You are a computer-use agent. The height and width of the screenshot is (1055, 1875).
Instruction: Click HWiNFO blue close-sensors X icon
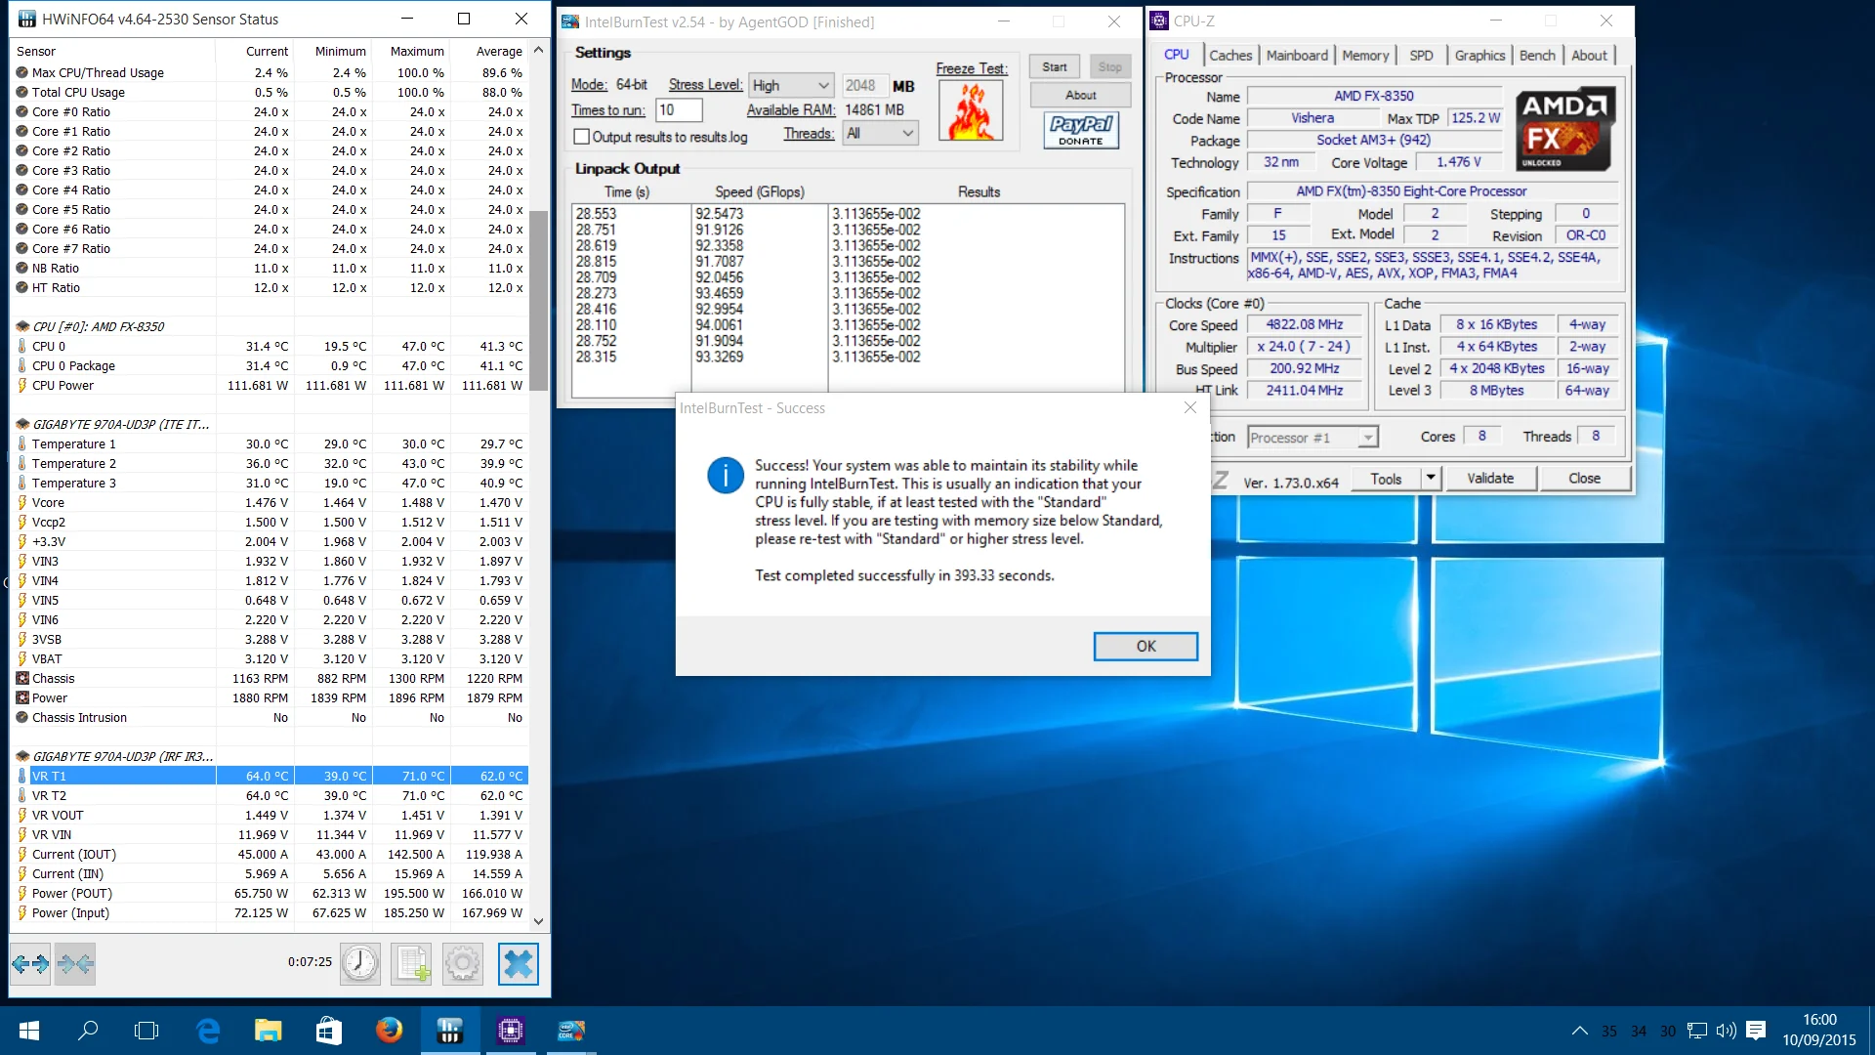(518, 964)
